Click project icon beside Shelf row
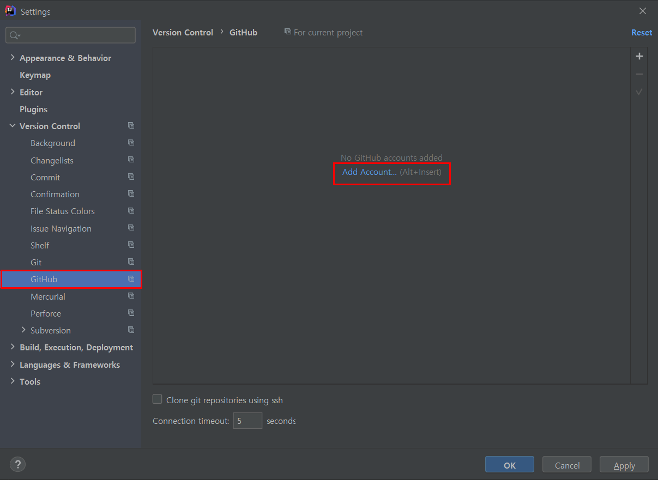 (131, 245)
